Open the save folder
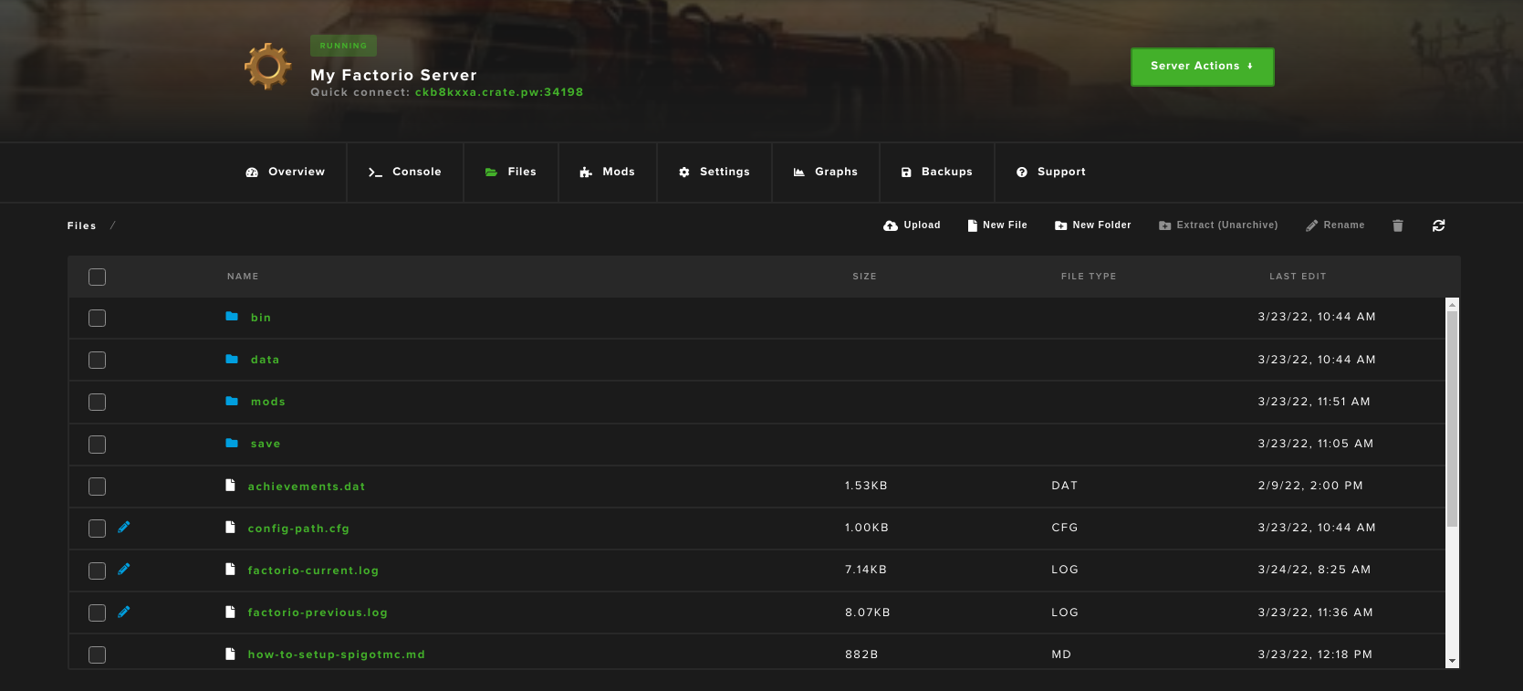Screen dimensions: 1523x691 point(266,444)
